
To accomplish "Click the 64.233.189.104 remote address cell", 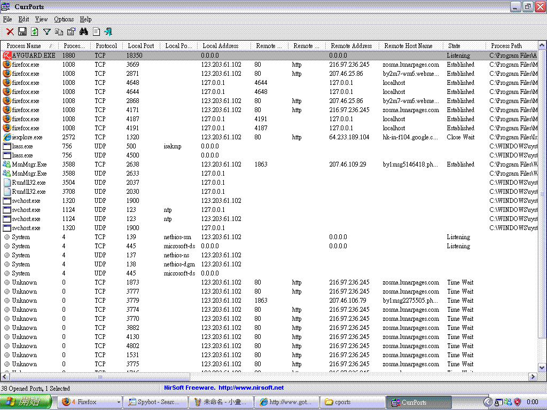I will (x=349, y=137).
